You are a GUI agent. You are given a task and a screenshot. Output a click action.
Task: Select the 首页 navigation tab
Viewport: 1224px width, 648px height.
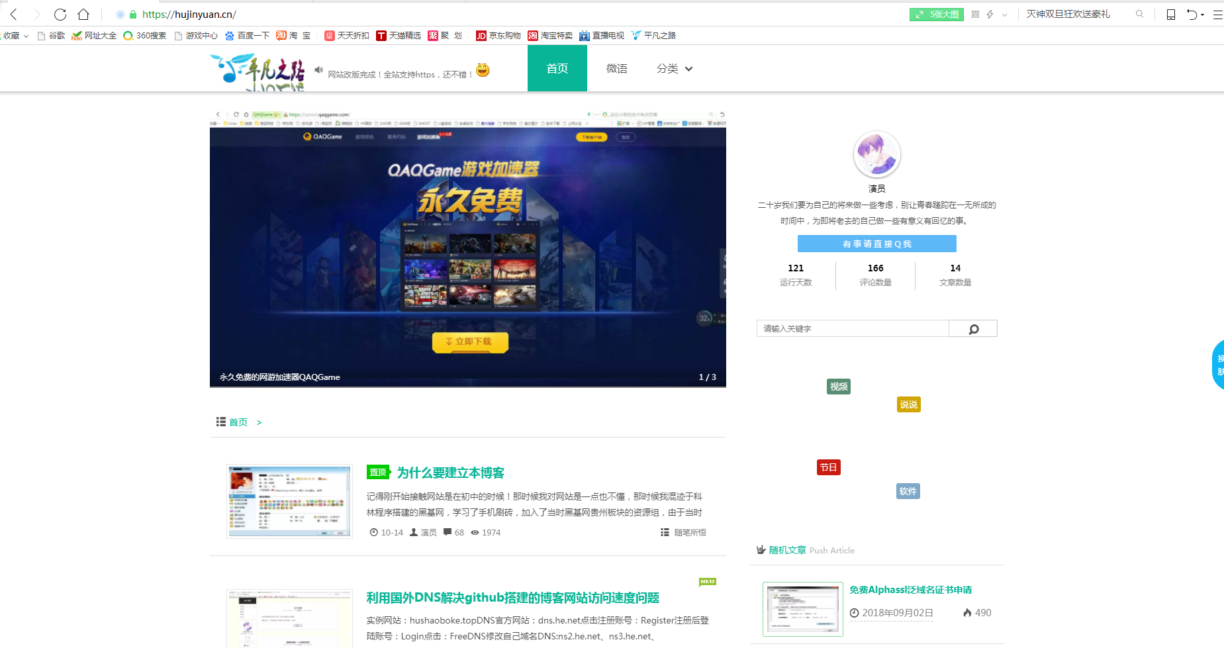point(557,69)
